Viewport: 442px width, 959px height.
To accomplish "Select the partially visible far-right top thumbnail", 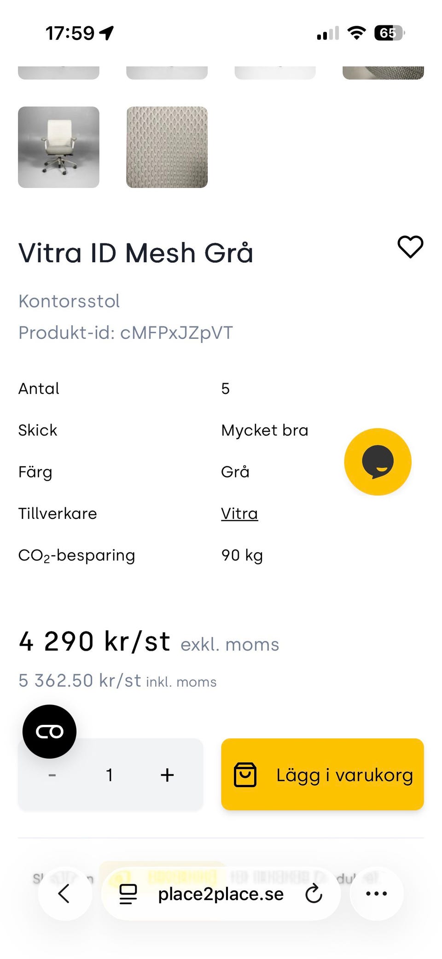I will coord(383,73).
